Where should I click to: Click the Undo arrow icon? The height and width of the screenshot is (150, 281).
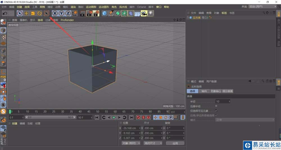[5, 13]
